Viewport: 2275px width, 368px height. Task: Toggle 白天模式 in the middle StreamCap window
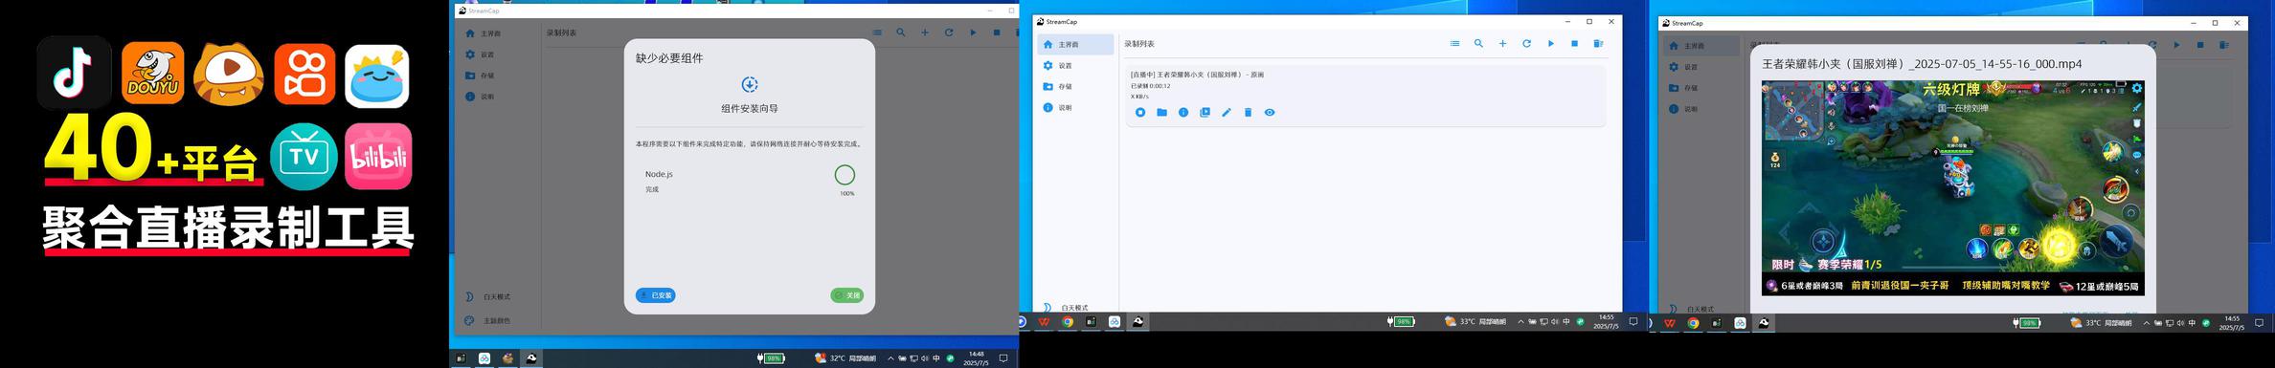coord(1065,308)
